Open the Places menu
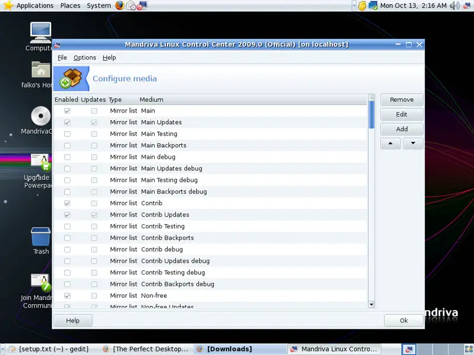Image resolution: width=474 pixels, height=355 pixels. pyautogui.click(x=70, y=5)
